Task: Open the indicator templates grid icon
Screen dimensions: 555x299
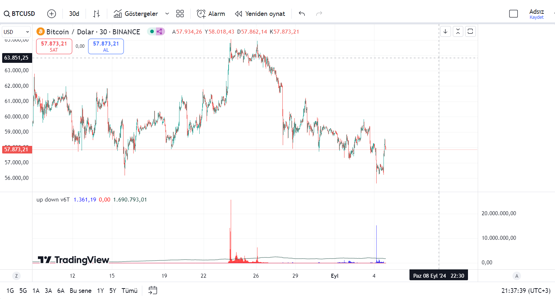Action: coord(180,14)
